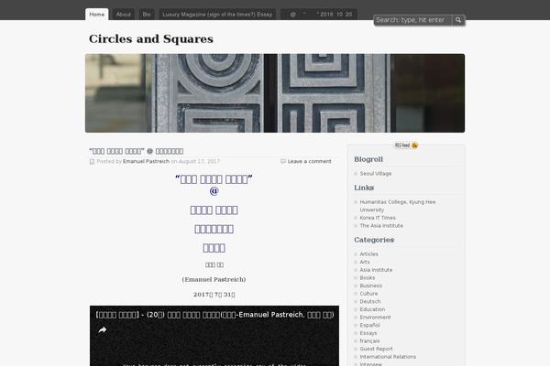This screenshot has height=366, width=550.
Task: Click Leave a comment link
Action: [x=310, y=161]
